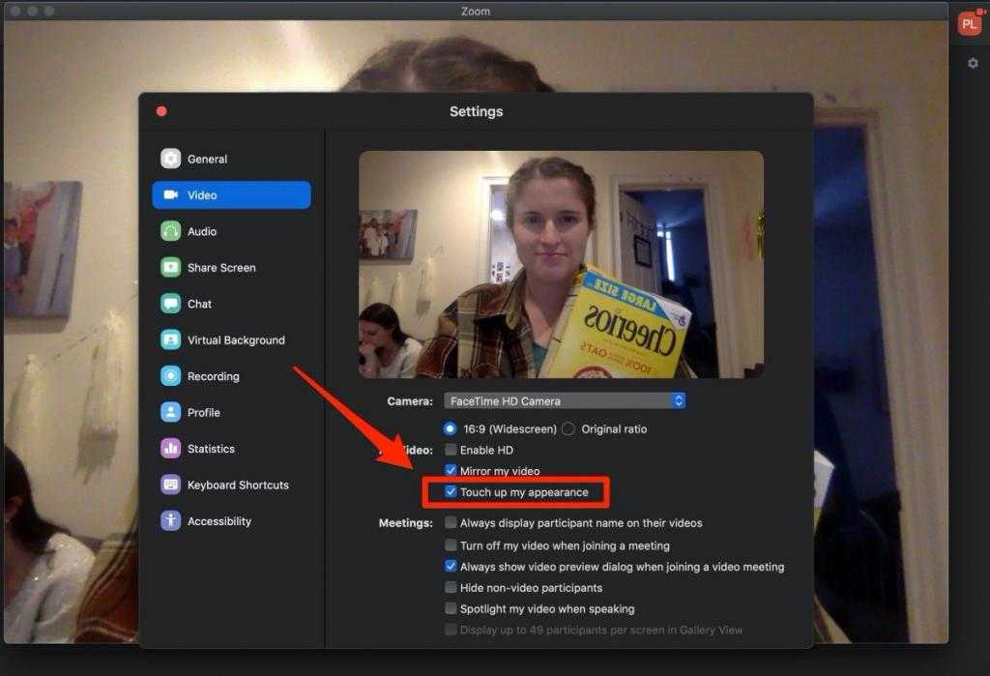Open the FaceTime HD Camera dropdown
Image resolution: width=990 pixels, height=676 pixels.
565,400
